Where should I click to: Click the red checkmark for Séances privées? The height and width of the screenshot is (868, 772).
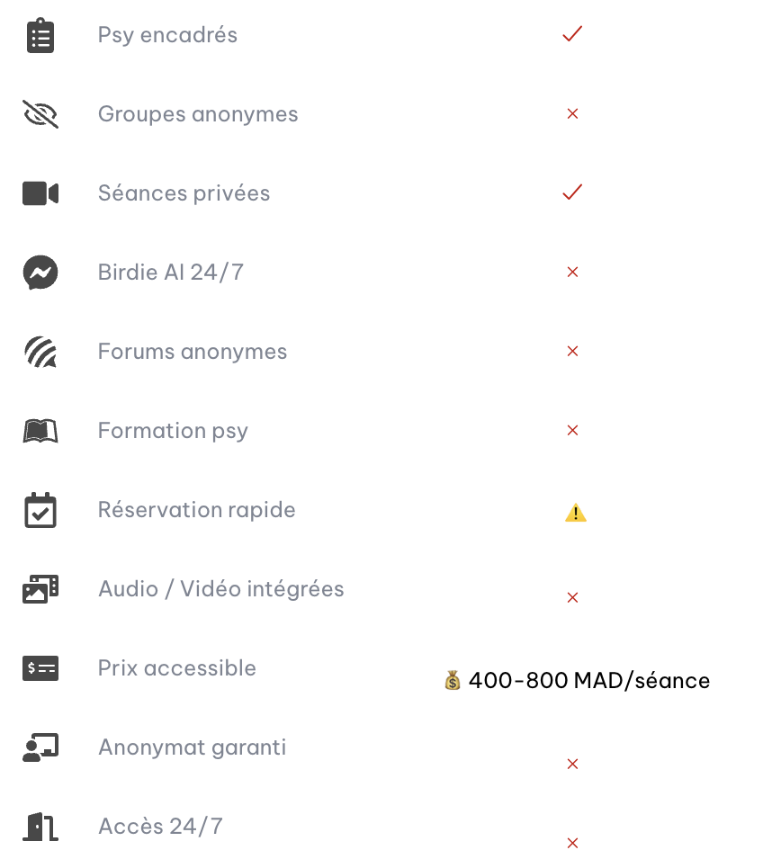(572, 192)
